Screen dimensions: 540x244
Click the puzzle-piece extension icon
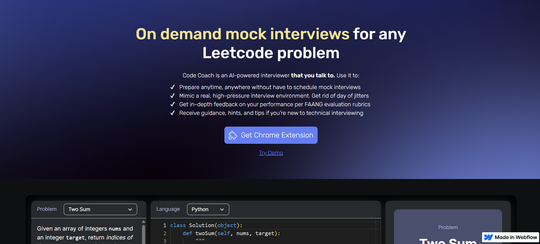pyautogui.click(x=233, y=135)
